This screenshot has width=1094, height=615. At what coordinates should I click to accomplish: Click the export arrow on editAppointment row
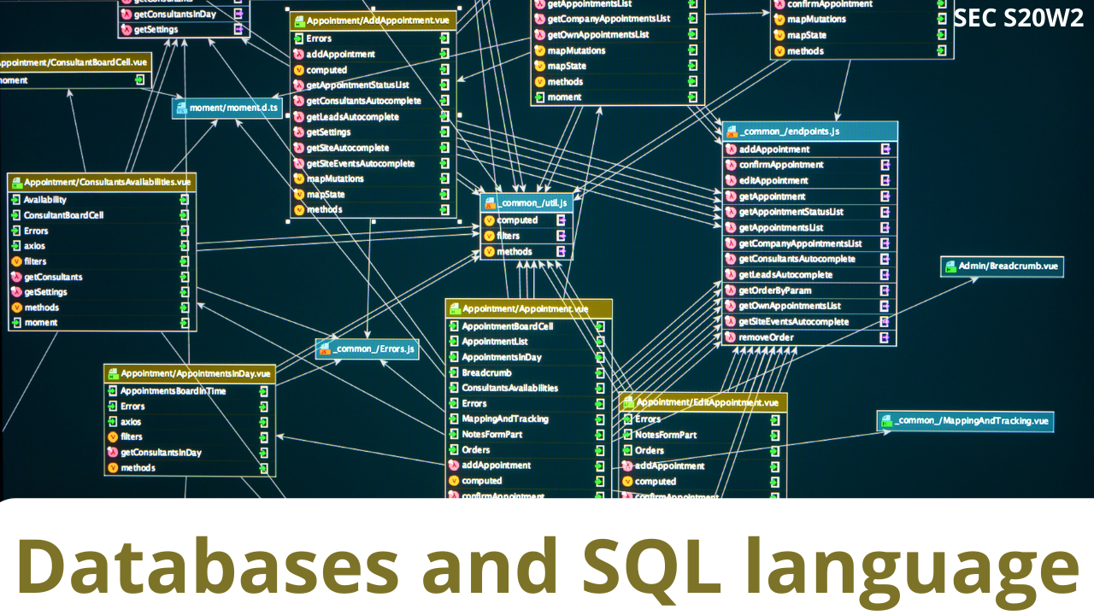[x=885, y=180]
